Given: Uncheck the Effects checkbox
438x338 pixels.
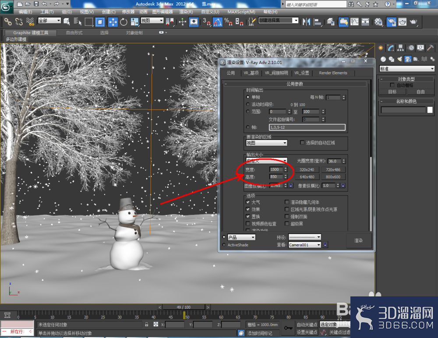Looking at the screenshot, I should click(248, 209).
